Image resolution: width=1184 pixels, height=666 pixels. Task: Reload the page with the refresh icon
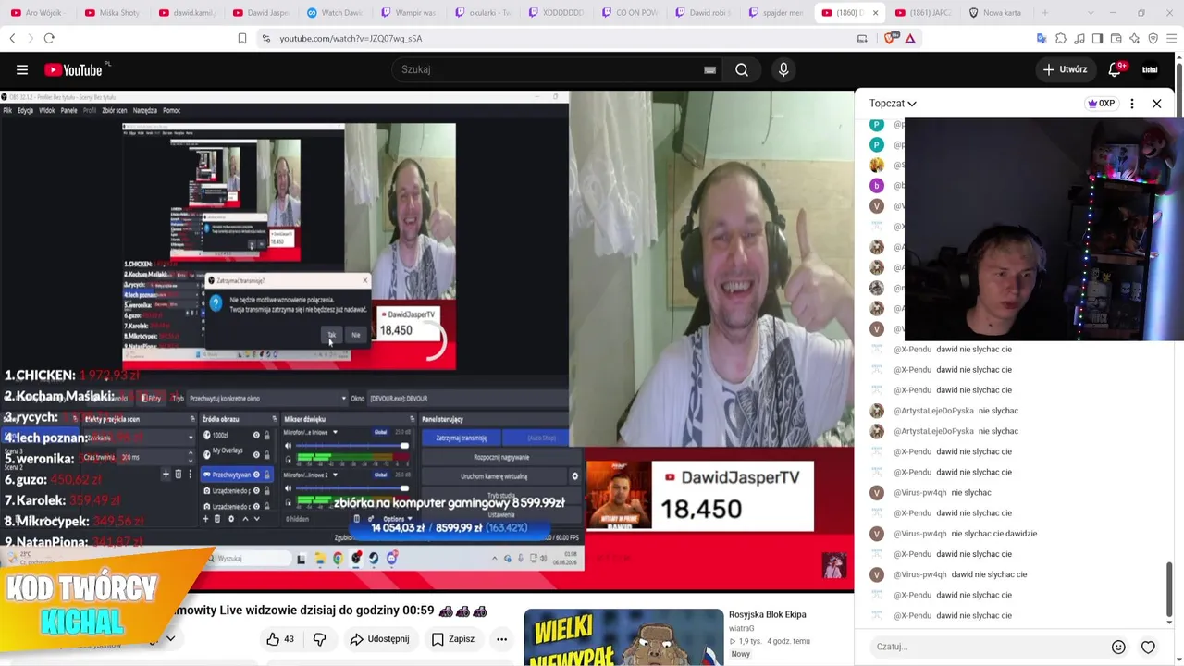49,38
